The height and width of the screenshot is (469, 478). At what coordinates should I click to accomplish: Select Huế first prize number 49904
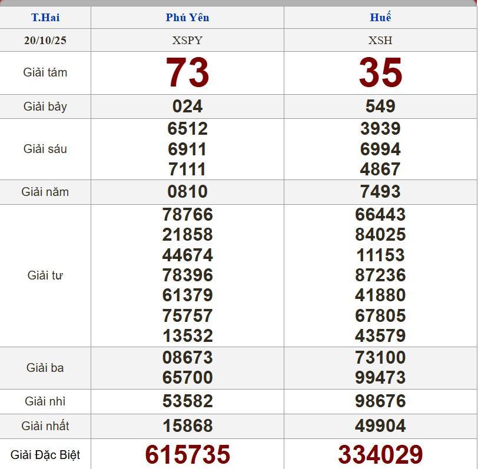[x=380, y=425]
